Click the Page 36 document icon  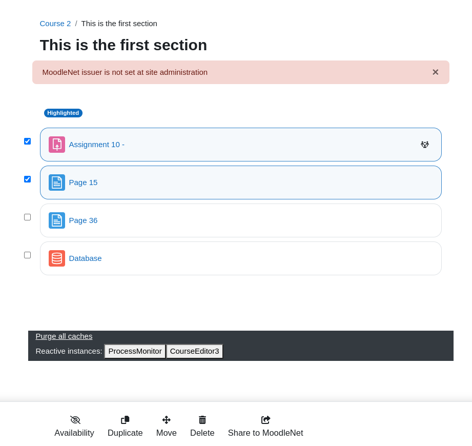[57, 220]
